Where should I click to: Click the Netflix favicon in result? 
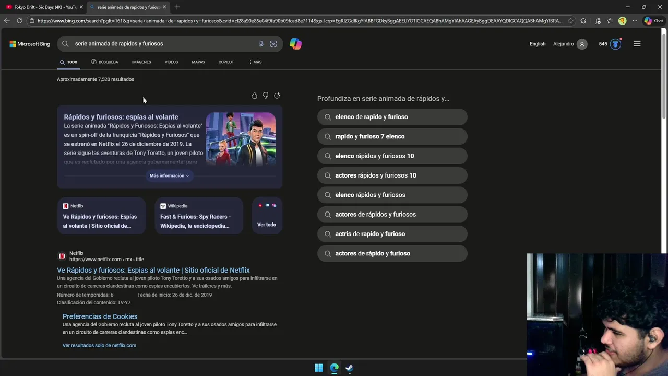click(x=62, y=256)
